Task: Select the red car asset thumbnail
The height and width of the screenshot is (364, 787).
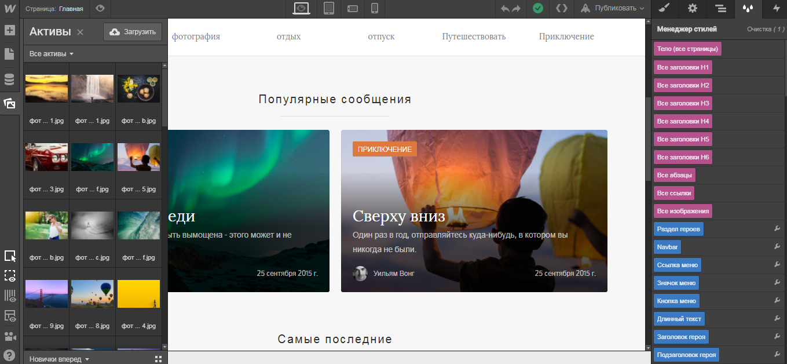Action: [46, 157]
